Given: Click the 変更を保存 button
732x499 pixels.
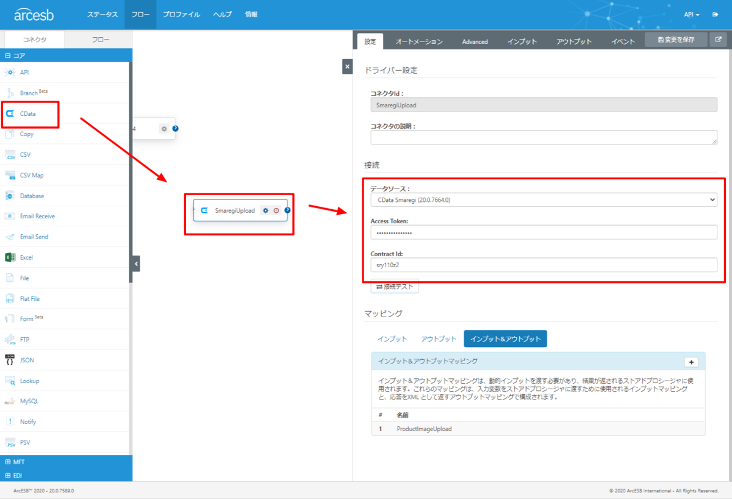Looking at the screenshot, I should (x=676, y=40).
